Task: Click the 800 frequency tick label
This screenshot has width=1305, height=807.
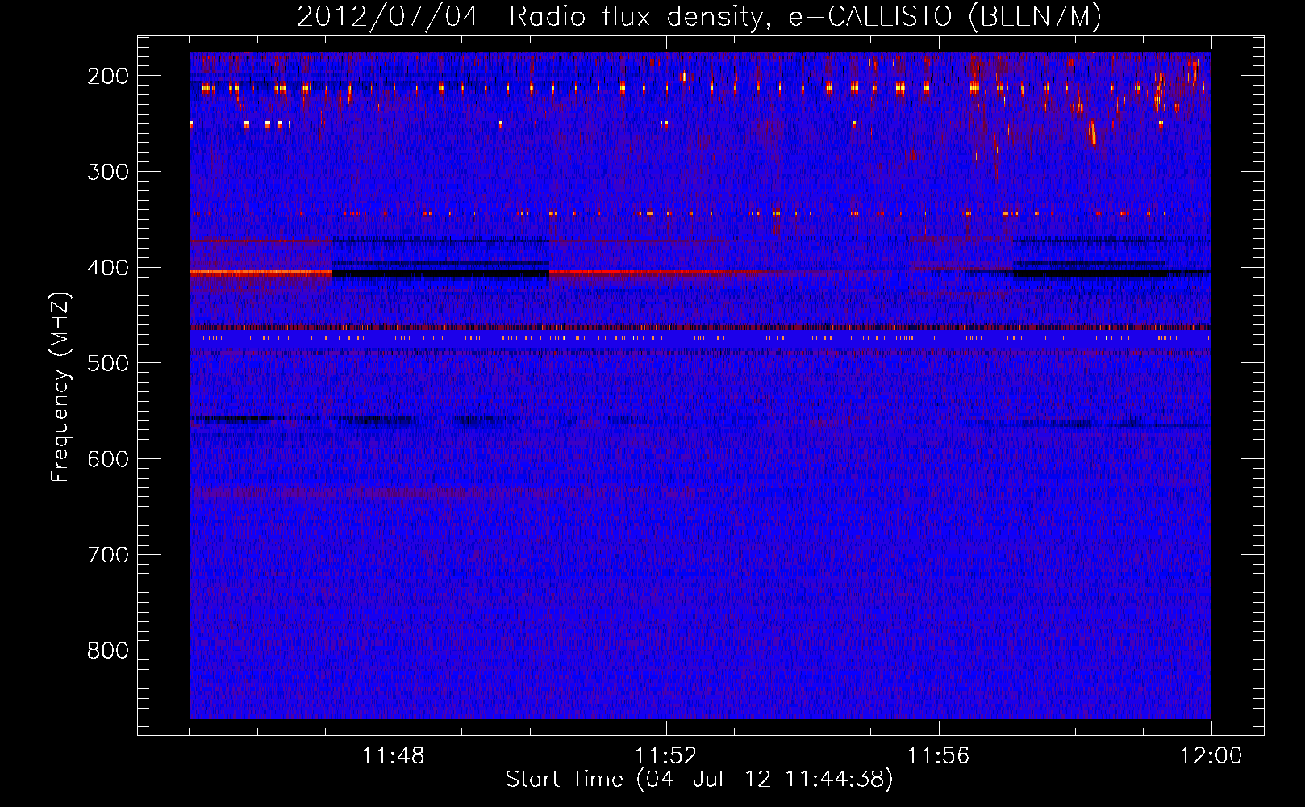Action: click(x=107, y=650)
